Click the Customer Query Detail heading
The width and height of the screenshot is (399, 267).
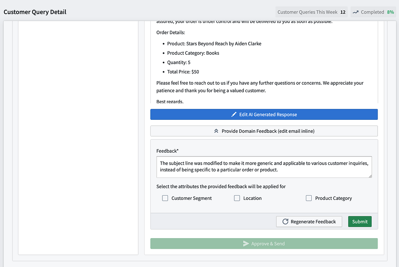point(35,12)
